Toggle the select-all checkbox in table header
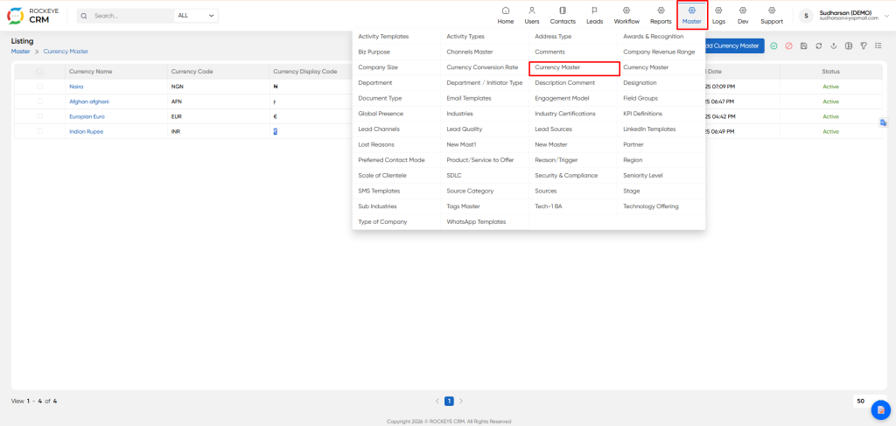This screenshot has width=896, height=426. pyautogui.click(x=39, y=72)
